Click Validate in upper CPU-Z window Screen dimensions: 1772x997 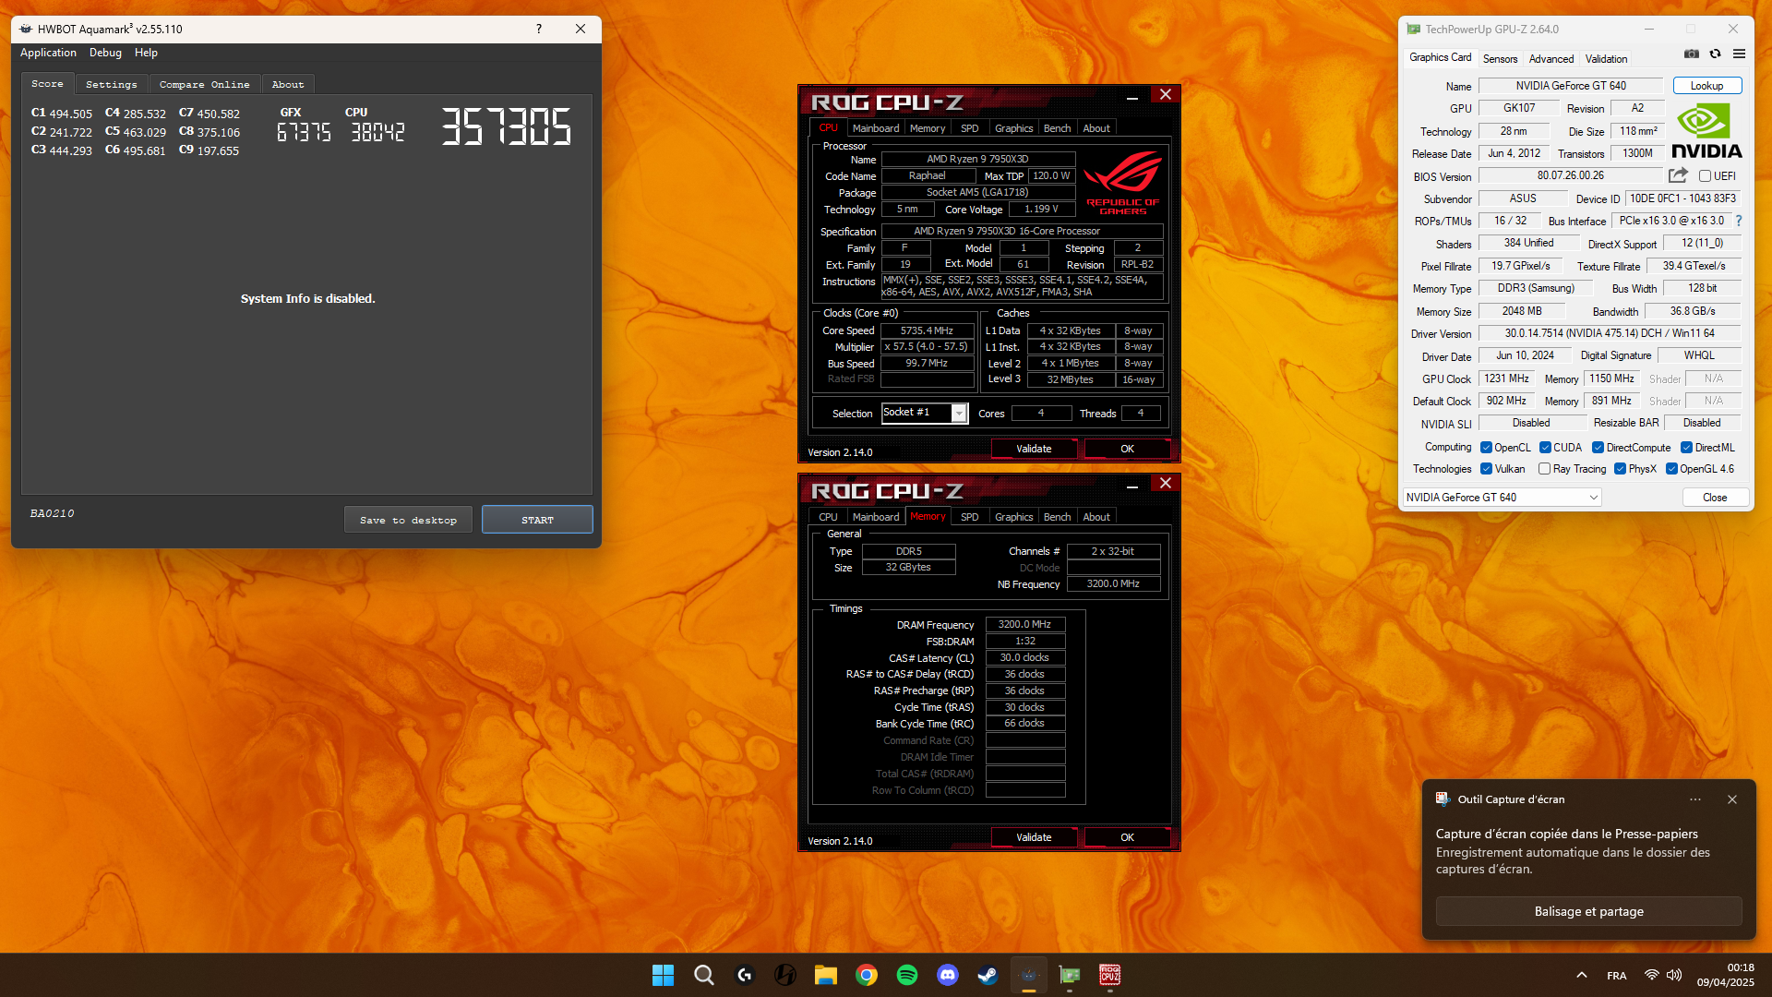point(1034,449)
